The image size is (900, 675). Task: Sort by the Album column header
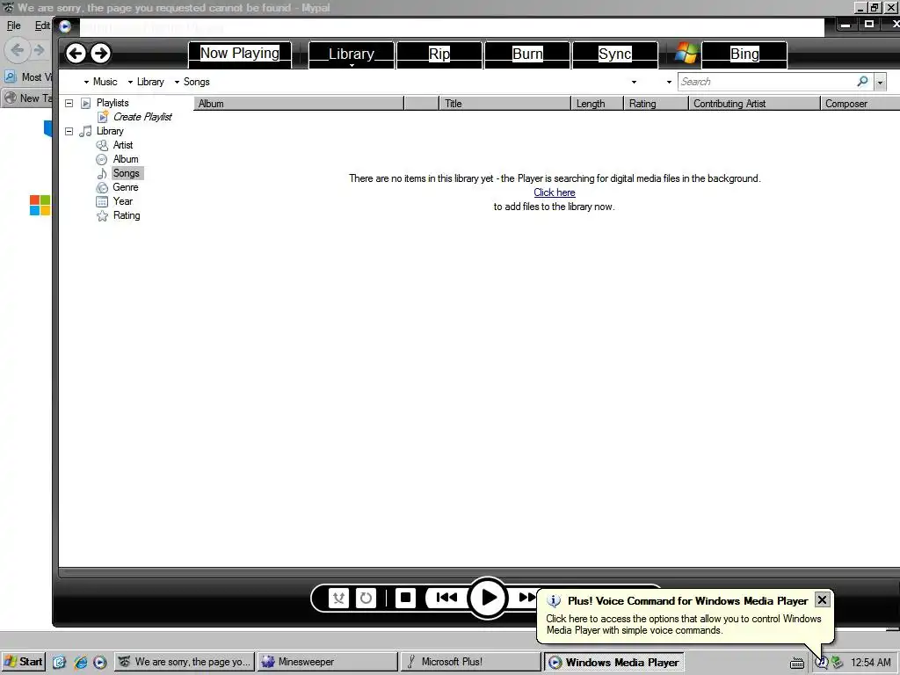click(x=299, y=104)
